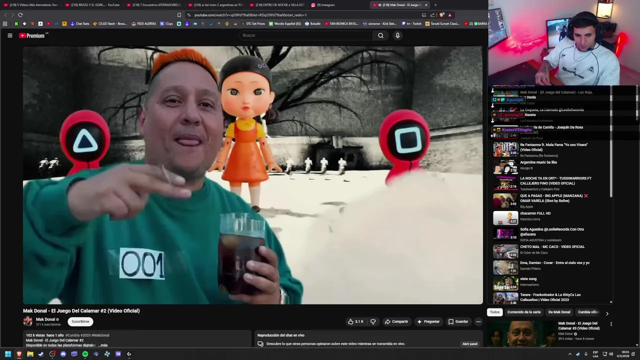Open the TAN BIONICA EN EL bookmark
The height and width of the screenshot is (360, 640).
341,23
